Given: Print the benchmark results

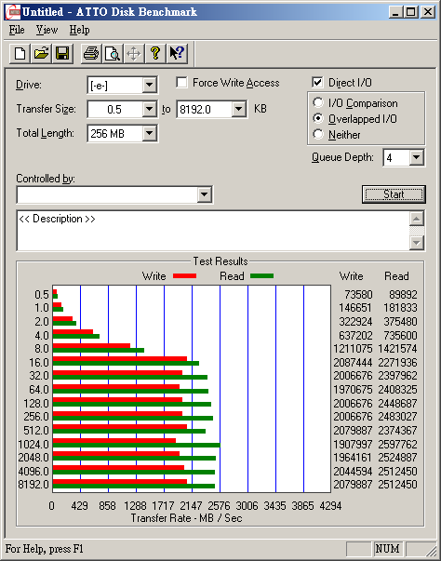Looking at the screenshot, I should point(91,54).
